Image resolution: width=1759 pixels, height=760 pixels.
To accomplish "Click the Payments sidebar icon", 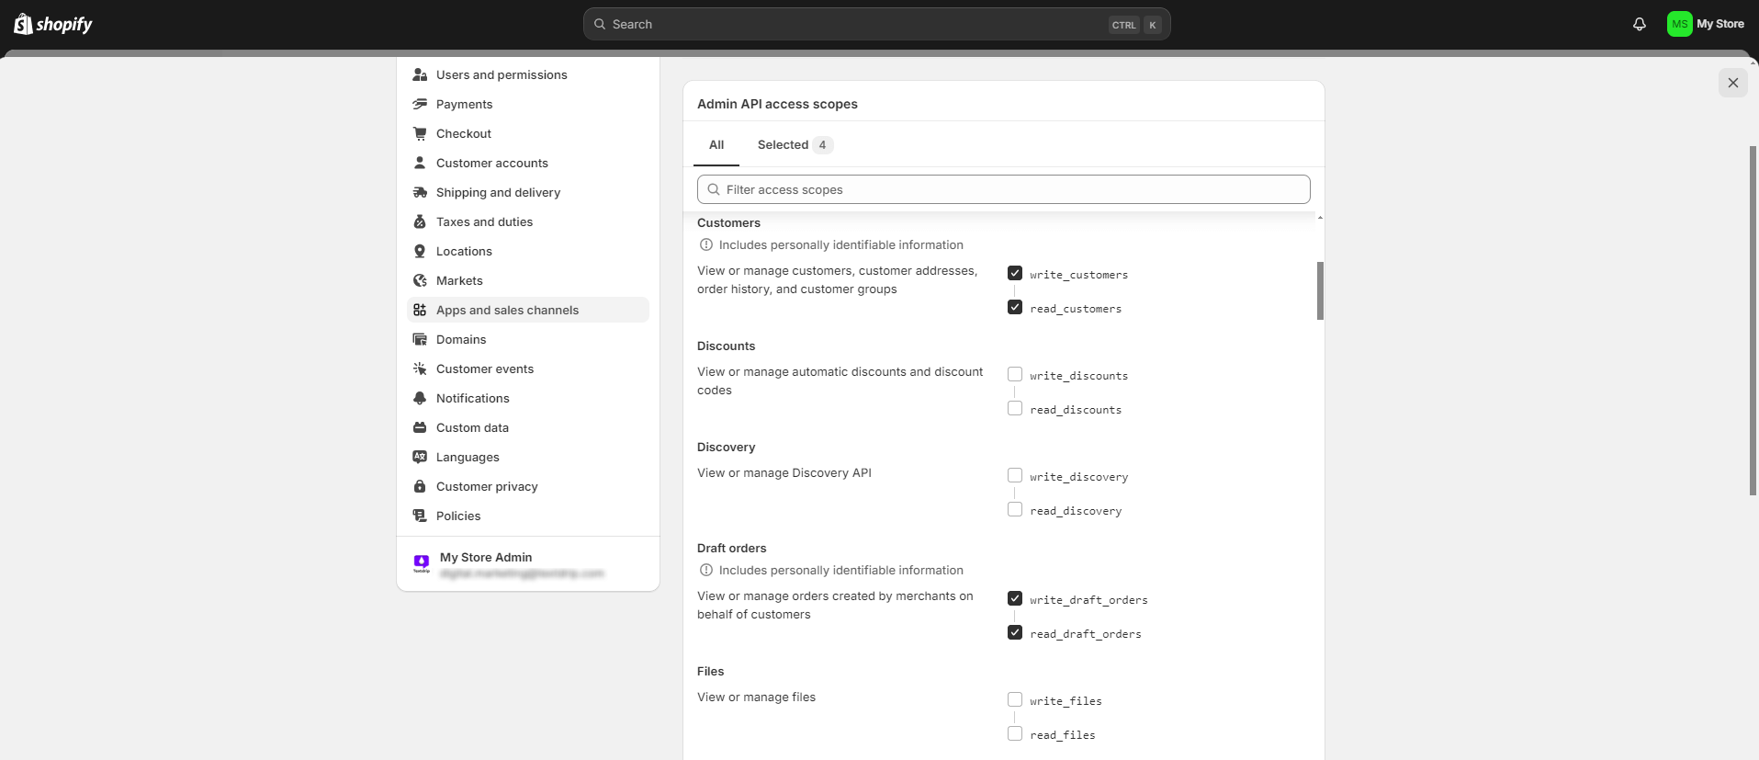I will click(420, 104).
